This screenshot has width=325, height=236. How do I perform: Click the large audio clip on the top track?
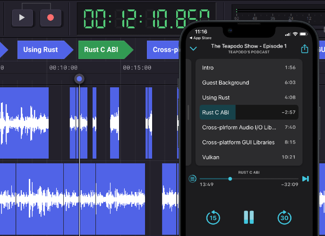tap(24, 123)
